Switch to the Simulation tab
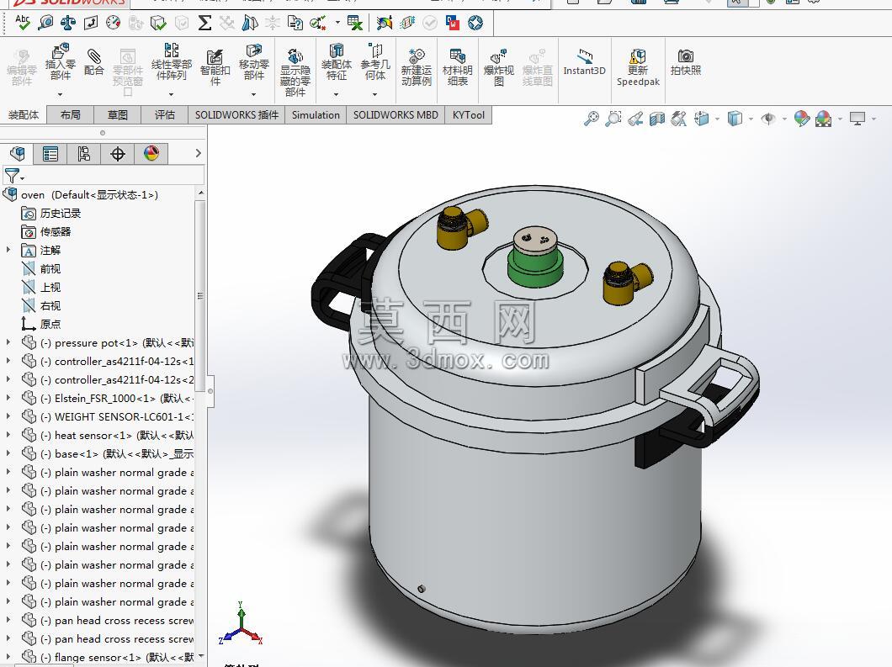This screenshot has height=667, width=892. tap(316, 115)
